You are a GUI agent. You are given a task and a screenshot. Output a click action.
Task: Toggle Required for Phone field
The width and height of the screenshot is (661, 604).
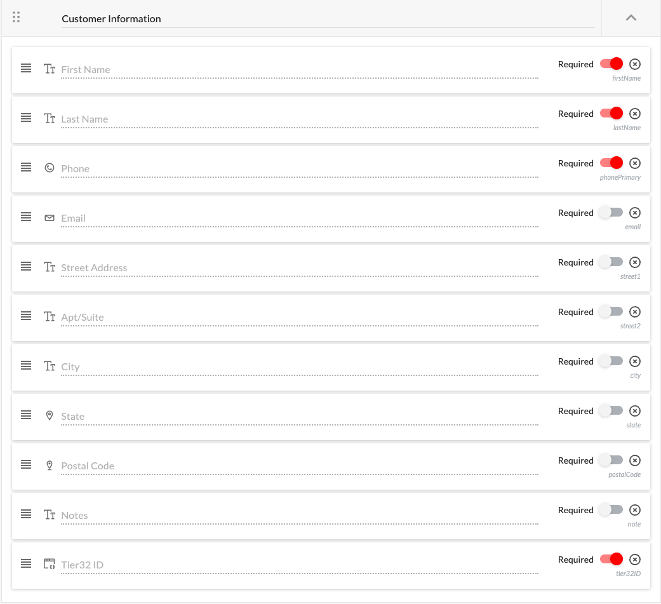coord(611,163)
